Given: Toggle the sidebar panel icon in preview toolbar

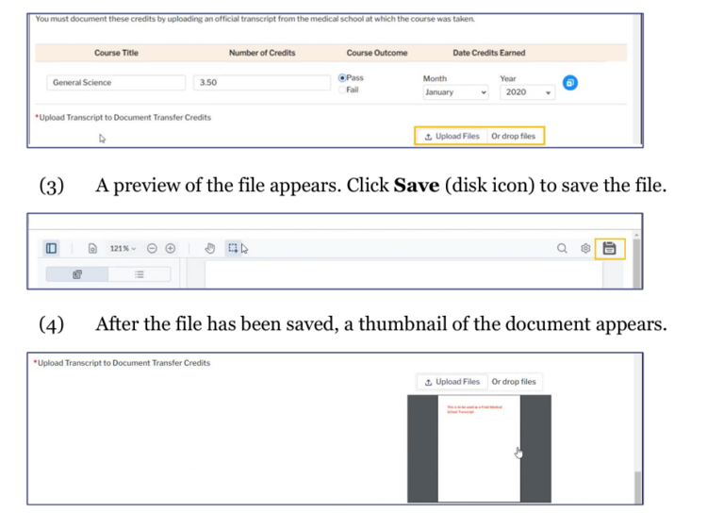Looking at the screenshot, I should point(51,249).
